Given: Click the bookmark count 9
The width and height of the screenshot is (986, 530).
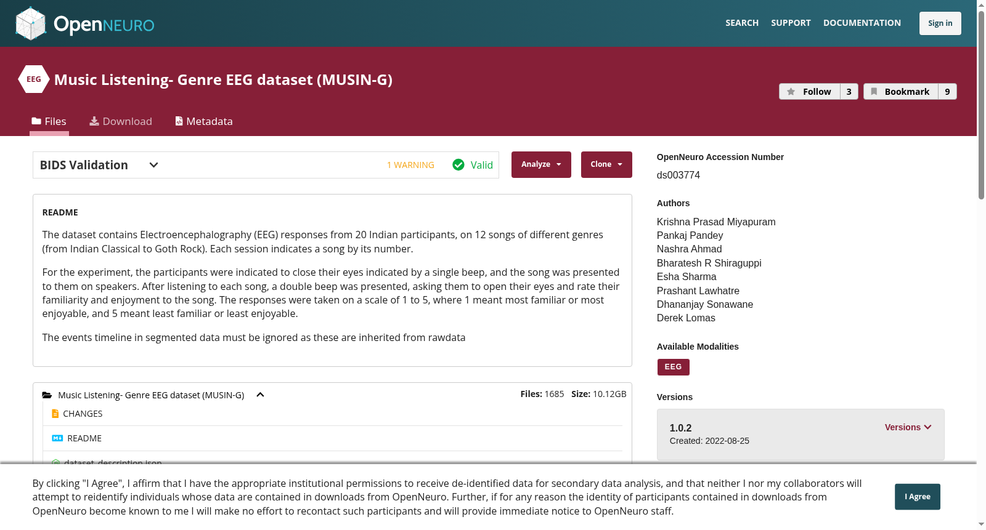Looking at the screenshot, I should pos(947,92).
